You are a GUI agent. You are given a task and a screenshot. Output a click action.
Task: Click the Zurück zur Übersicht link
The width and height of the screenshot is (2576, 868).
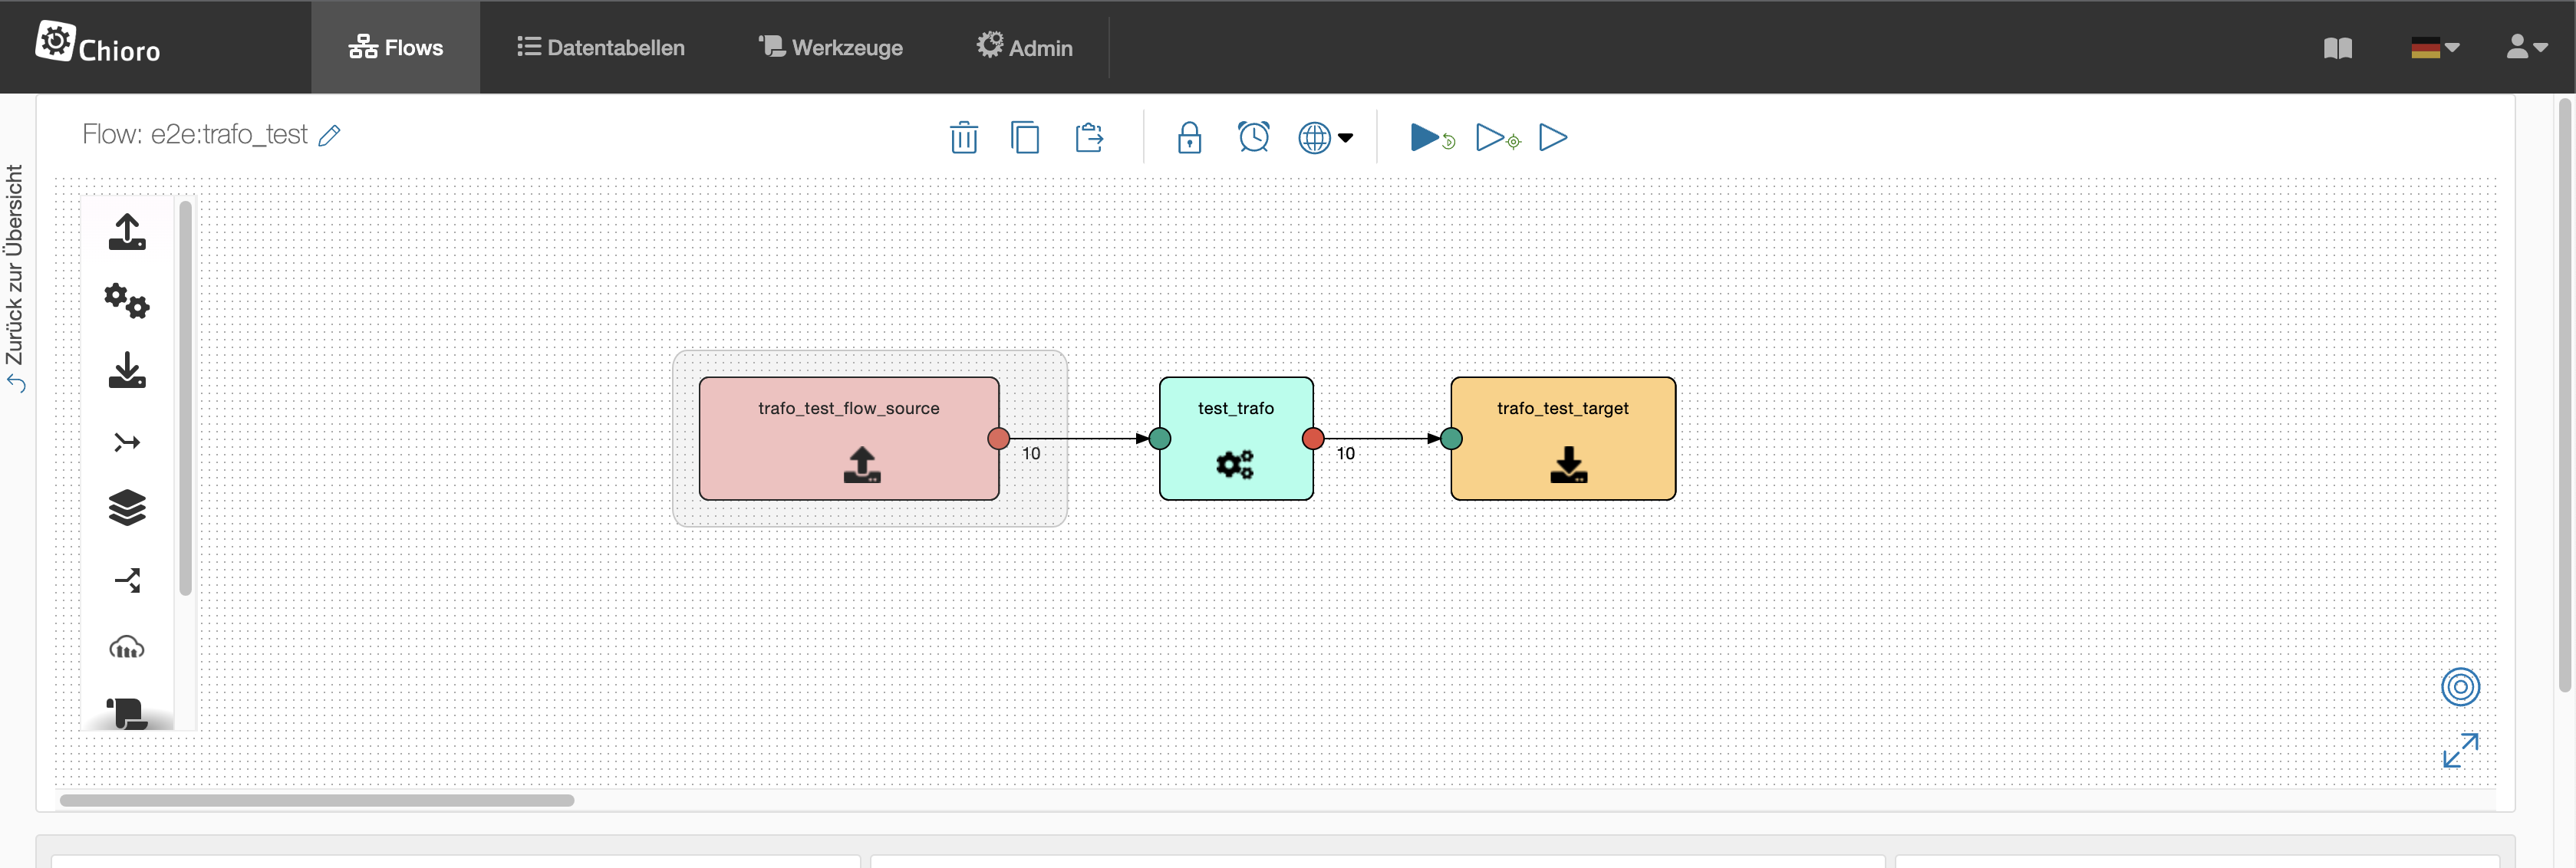pos(15,278)
